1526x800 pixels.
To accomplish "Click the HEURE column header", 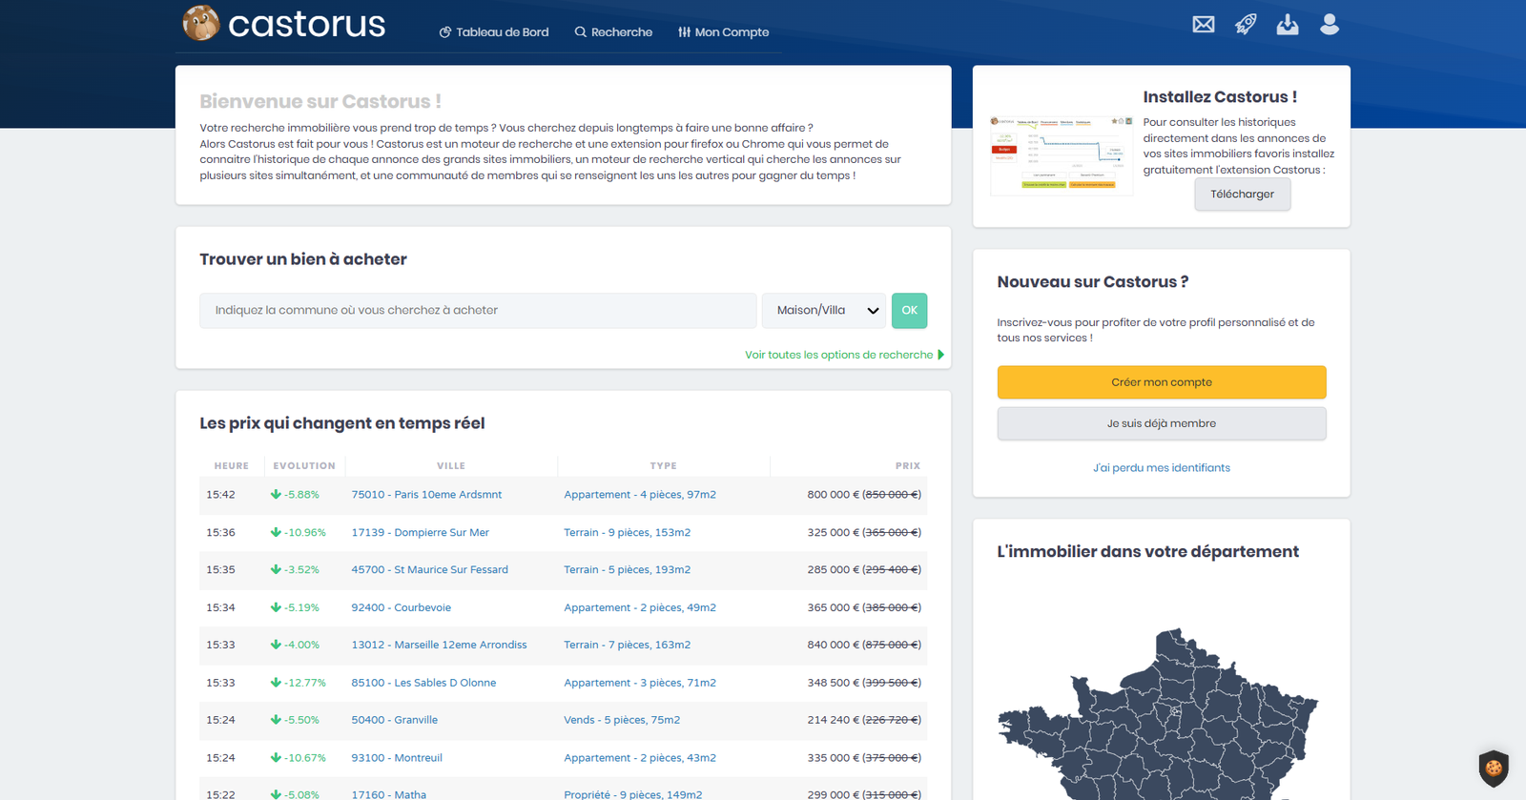I will click(232, 466).
